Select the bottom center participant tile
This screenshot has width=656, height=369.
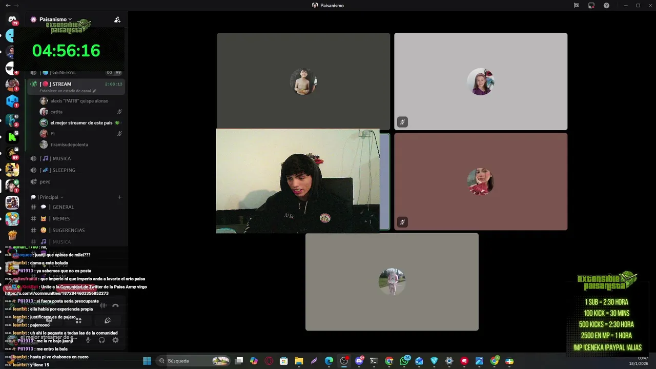click(392, 282)
